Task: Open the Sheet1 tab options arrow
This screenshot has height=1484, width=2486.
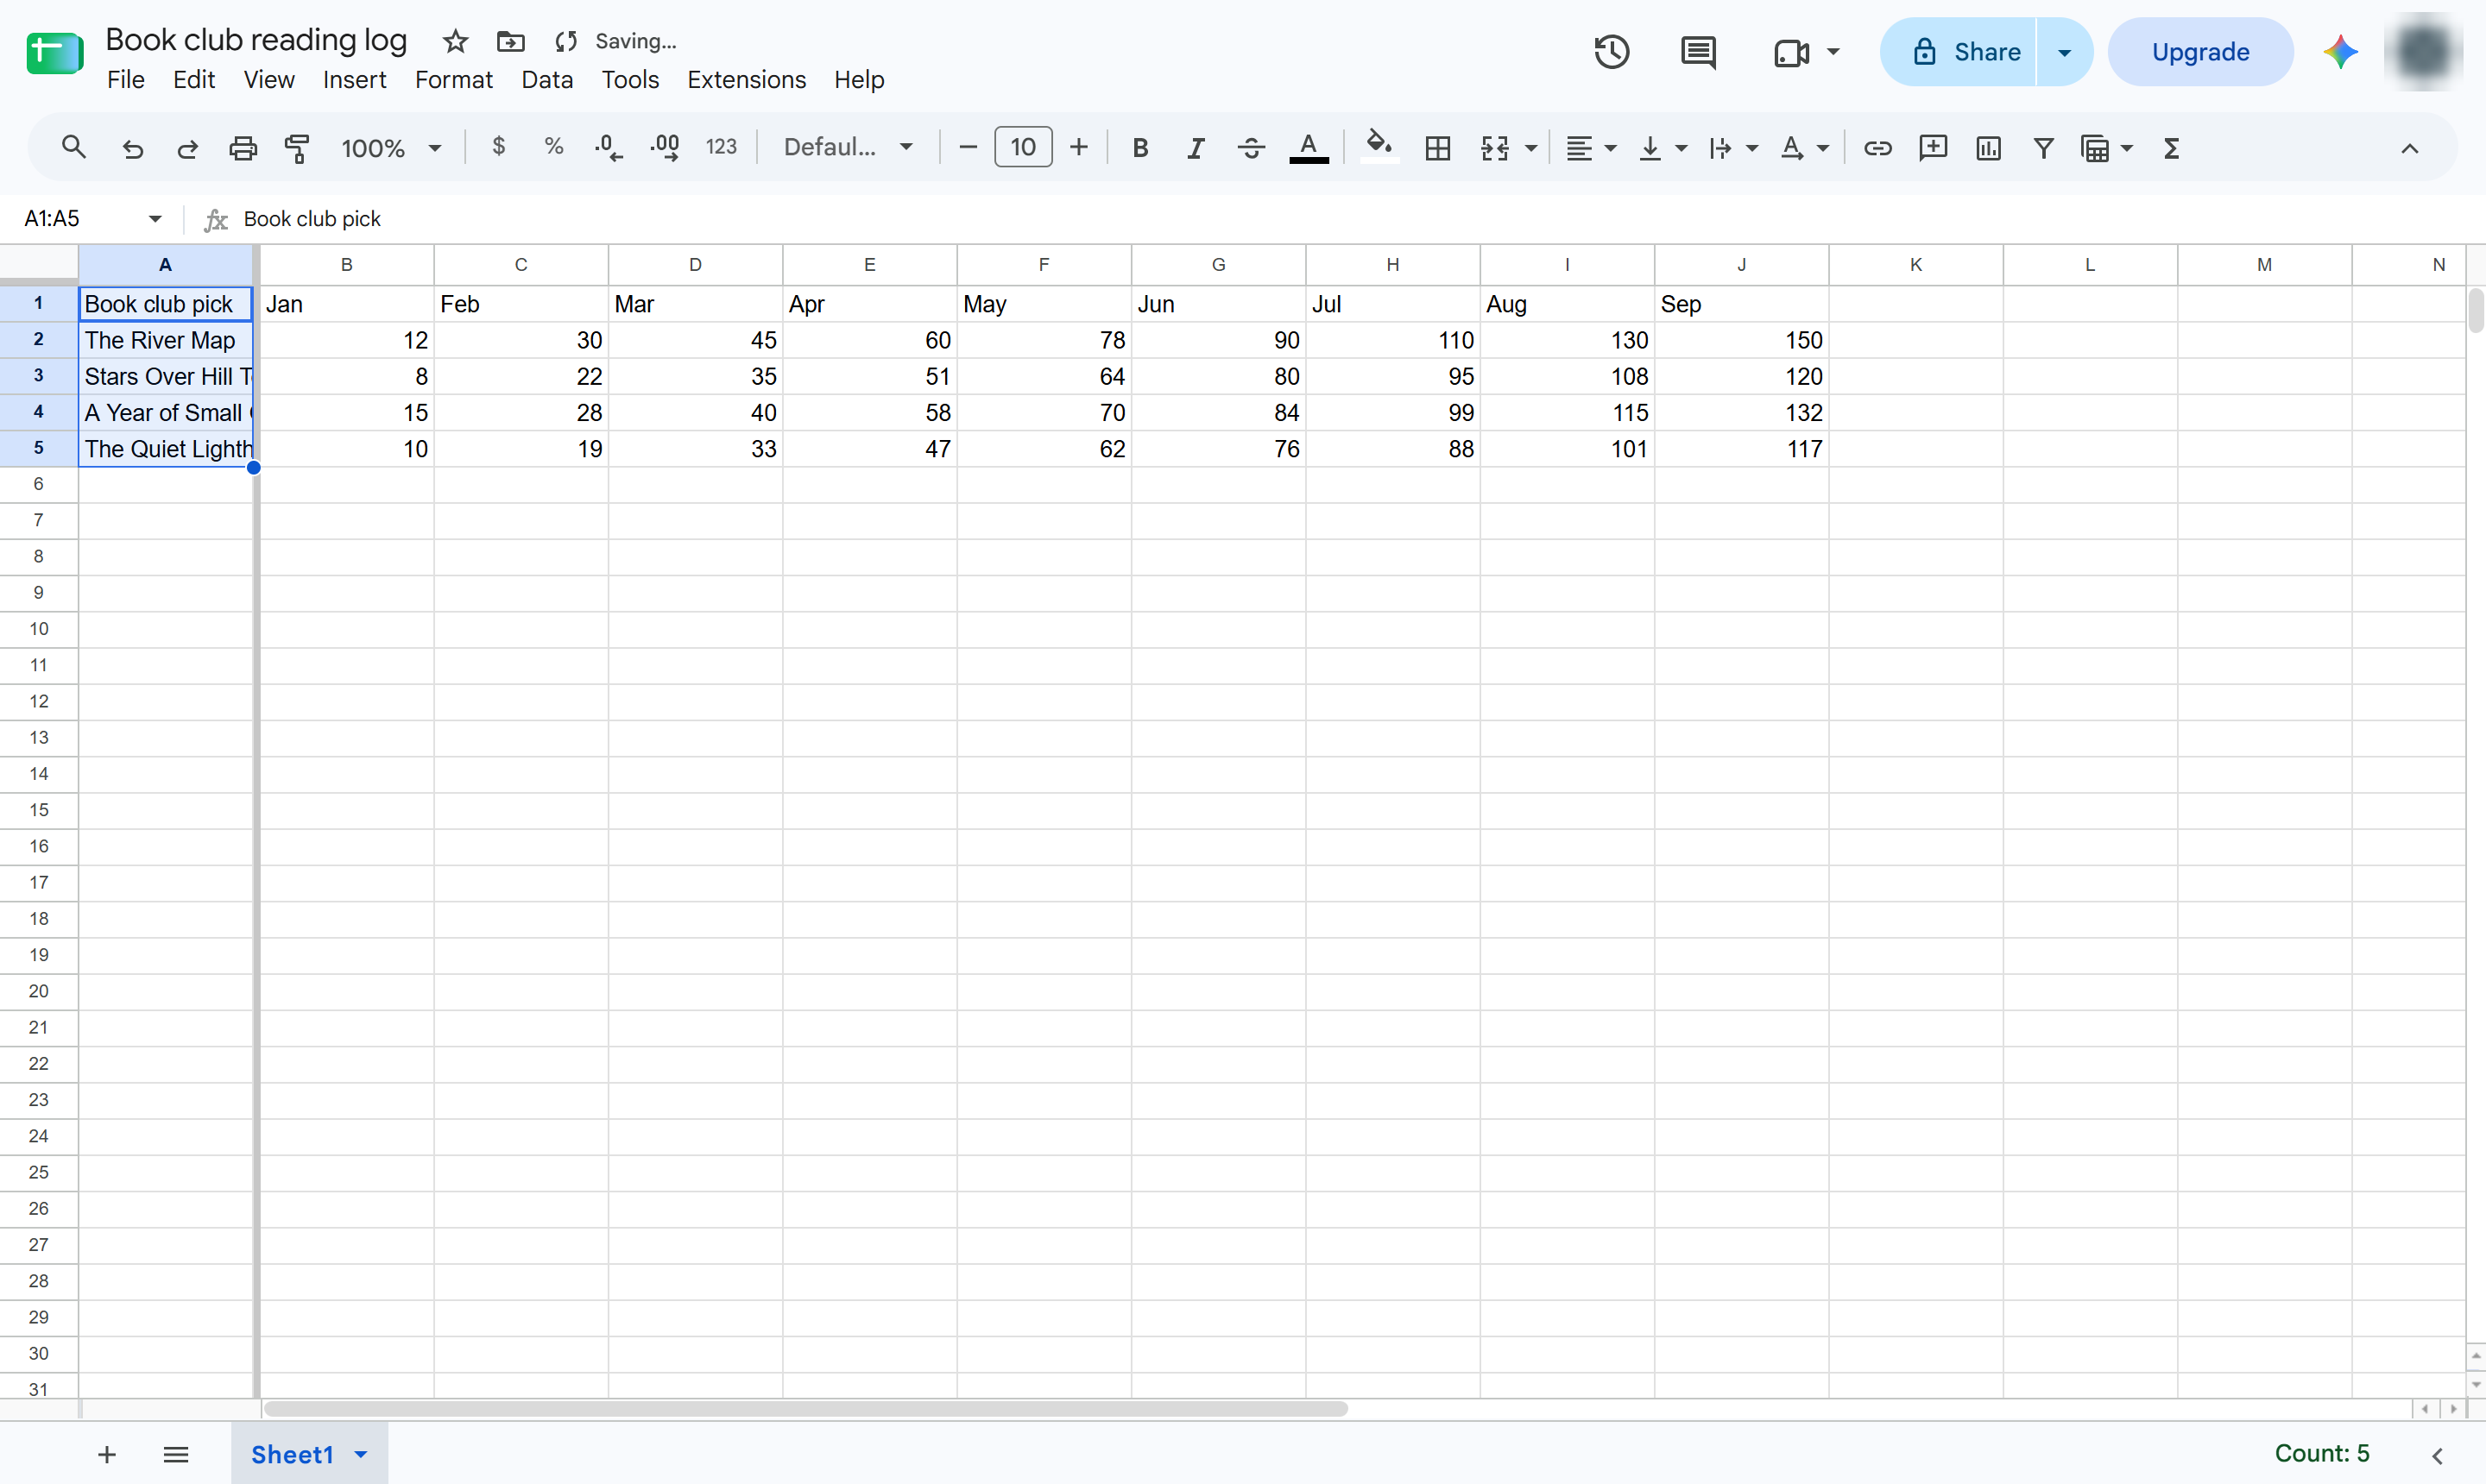Action: tap(361, 1454)
